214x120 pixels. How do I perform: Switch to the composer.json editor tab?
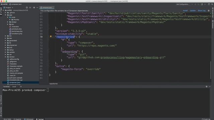click(x=47, y=8)
